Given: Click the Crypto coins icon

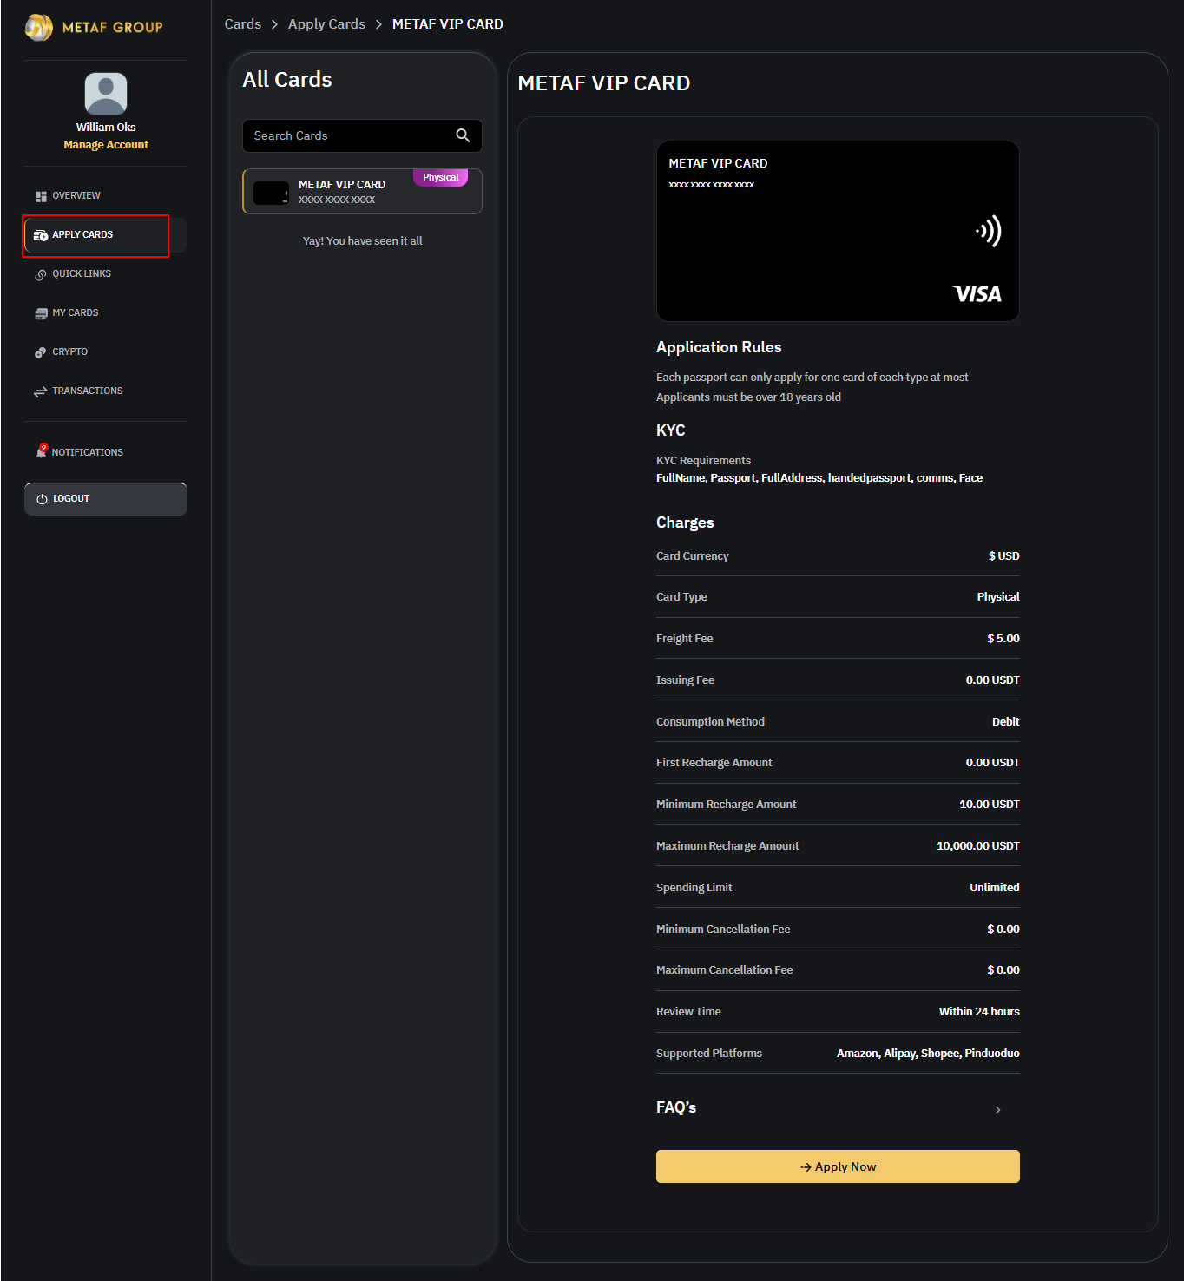Looking at the screenshot, I should (x=41, y=352).
